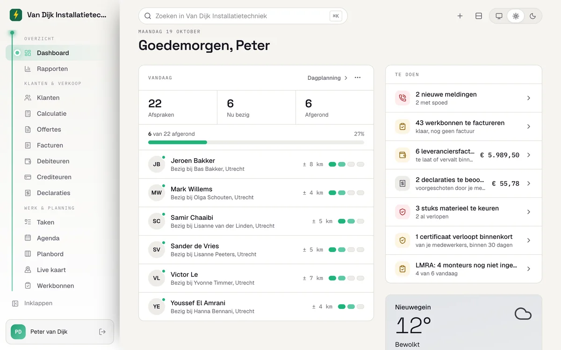The image size is (561, 350).
Task: Click the red shield icon for materieel te keuren
Action: 403,212
